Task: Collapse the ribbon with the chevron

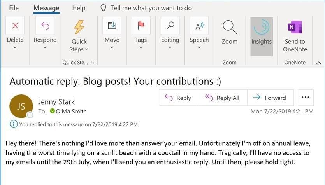Action: pos(318,63)
